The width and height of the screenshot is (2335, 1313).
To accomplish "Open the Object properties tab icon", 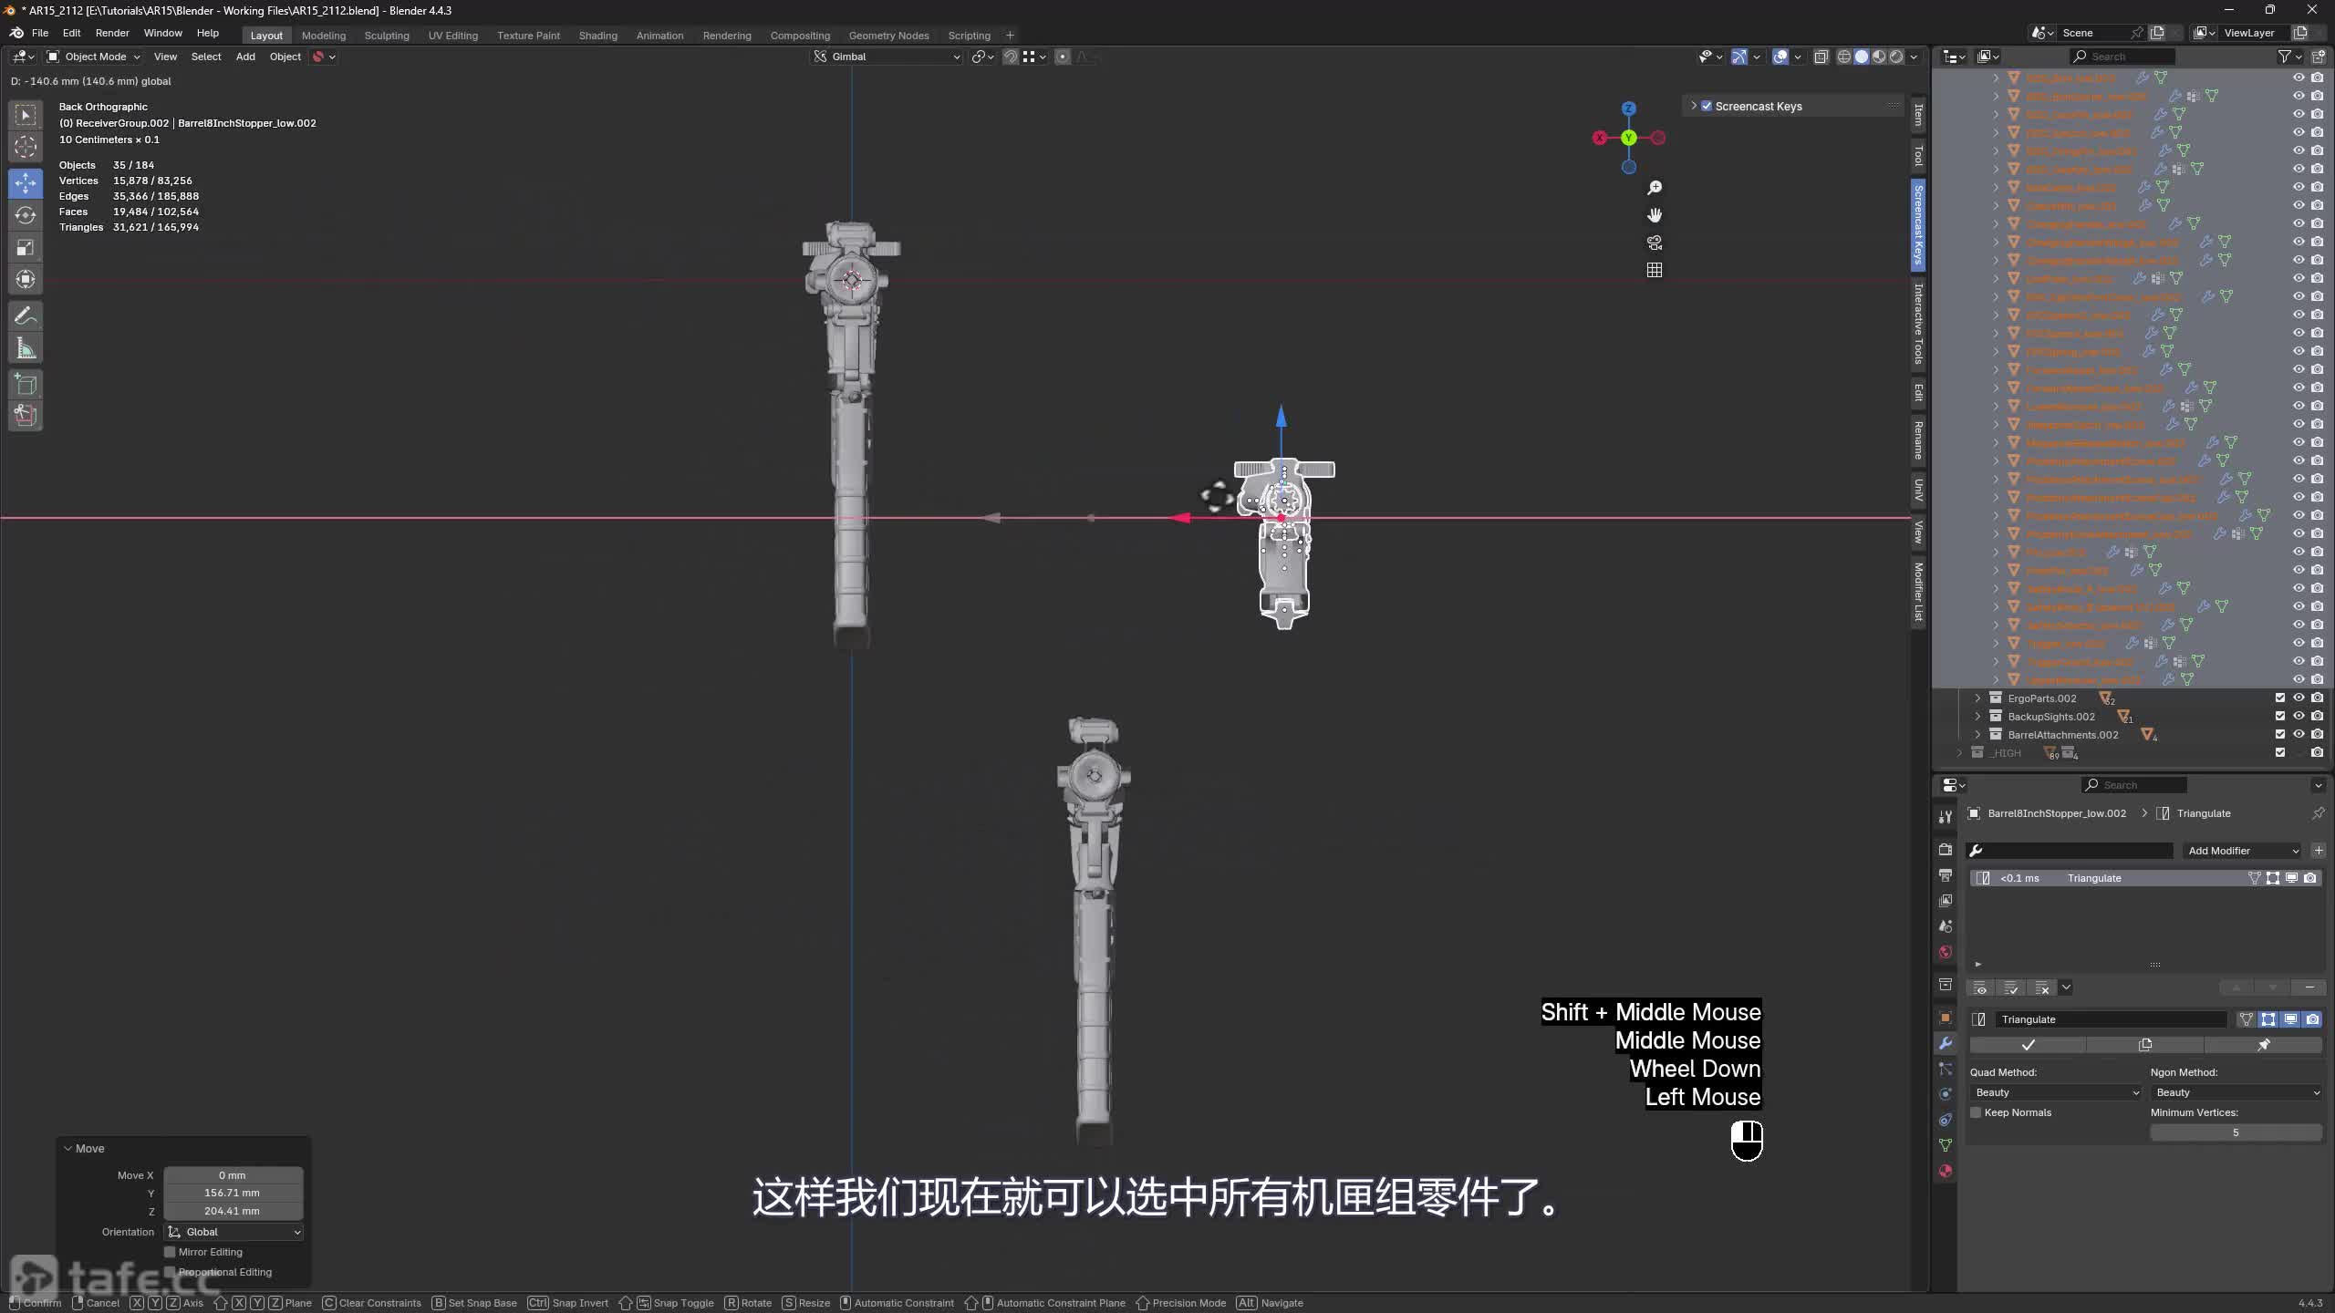I will [1946, 1018].
